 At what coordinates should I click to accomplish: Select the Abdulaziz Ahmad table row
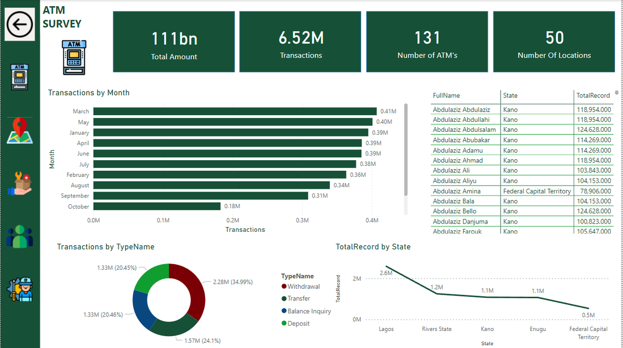click(522, 160)
